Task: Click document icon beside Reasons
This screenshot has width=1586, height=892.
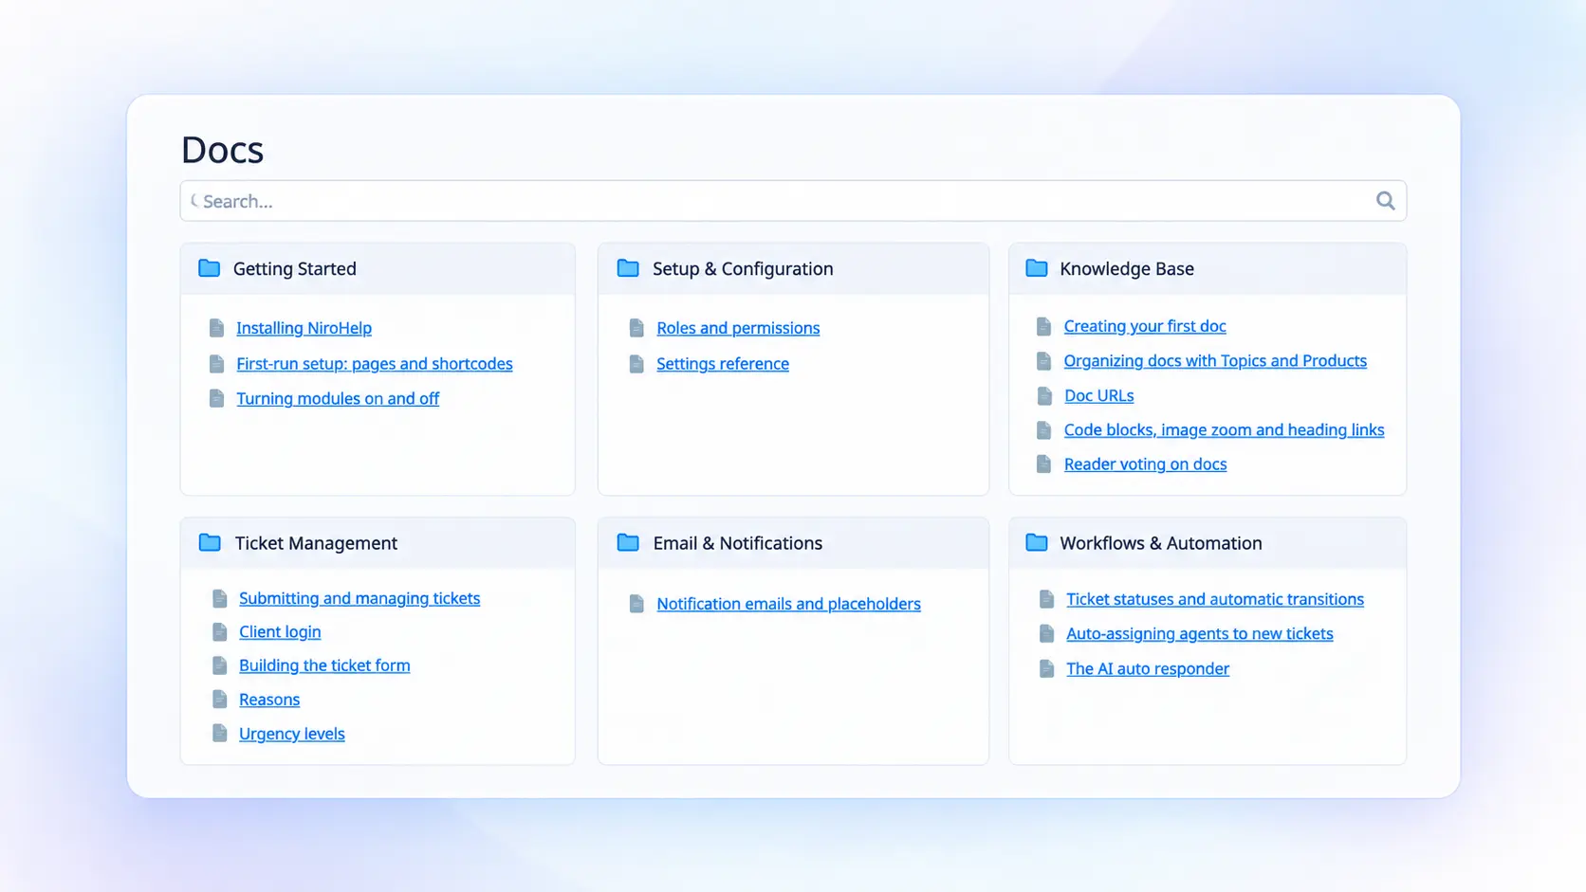Action: 219,700
